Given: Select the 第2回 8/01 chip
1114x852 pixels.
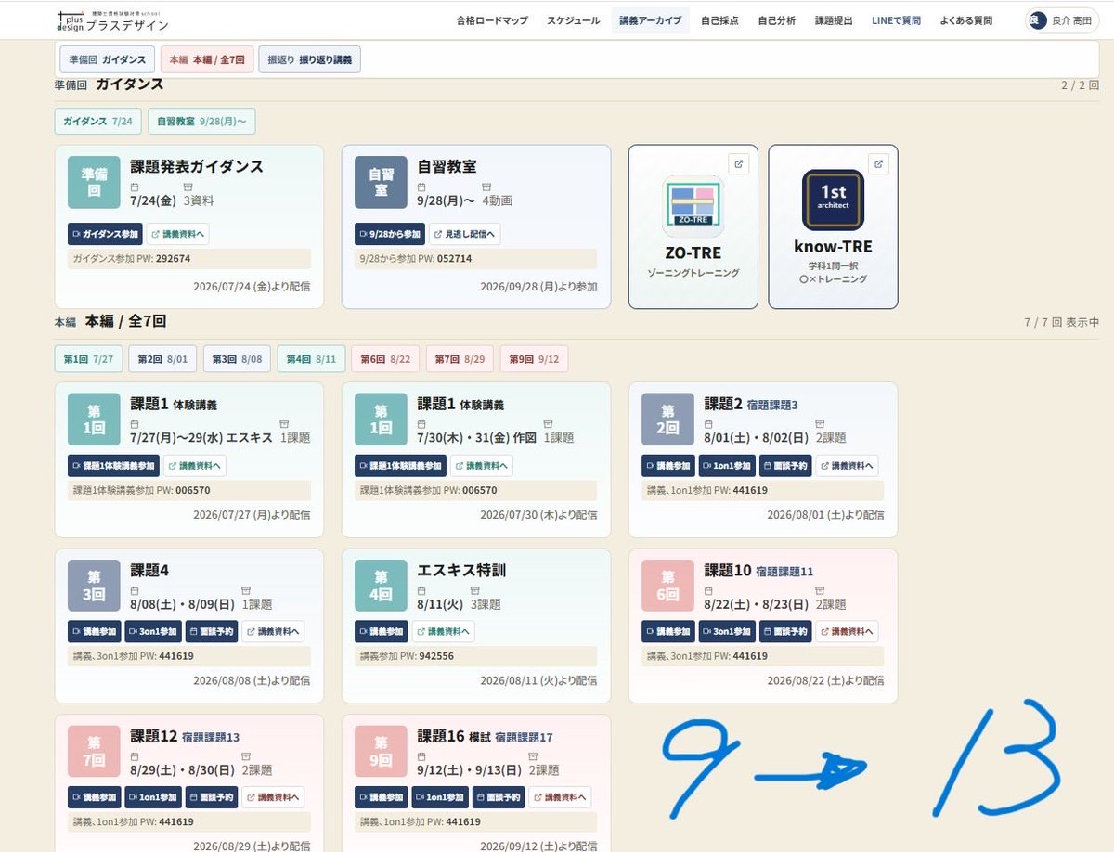Looking at the screenshot, I should pos(162,359).
